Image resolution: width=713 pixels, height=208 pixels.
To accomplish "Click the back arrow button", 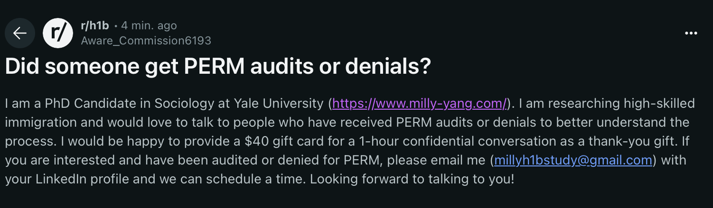I will coord(19,33).
